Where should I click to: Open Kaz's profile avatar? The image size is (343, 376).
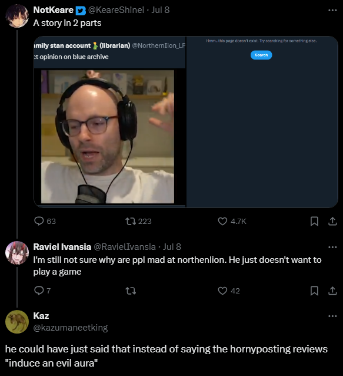[x=17, y=322]
